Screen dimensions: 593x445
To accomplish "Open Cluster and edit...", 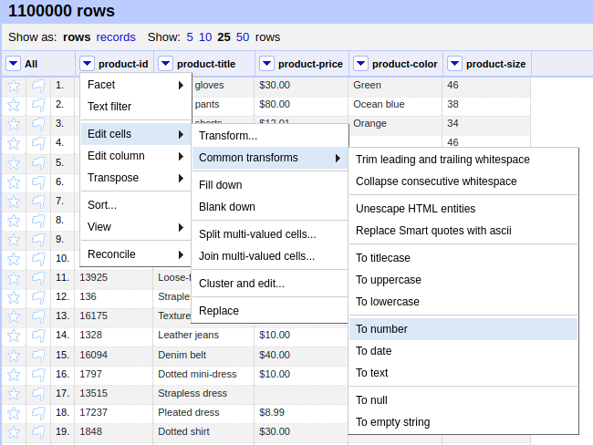I will click(x=270, y=284).
